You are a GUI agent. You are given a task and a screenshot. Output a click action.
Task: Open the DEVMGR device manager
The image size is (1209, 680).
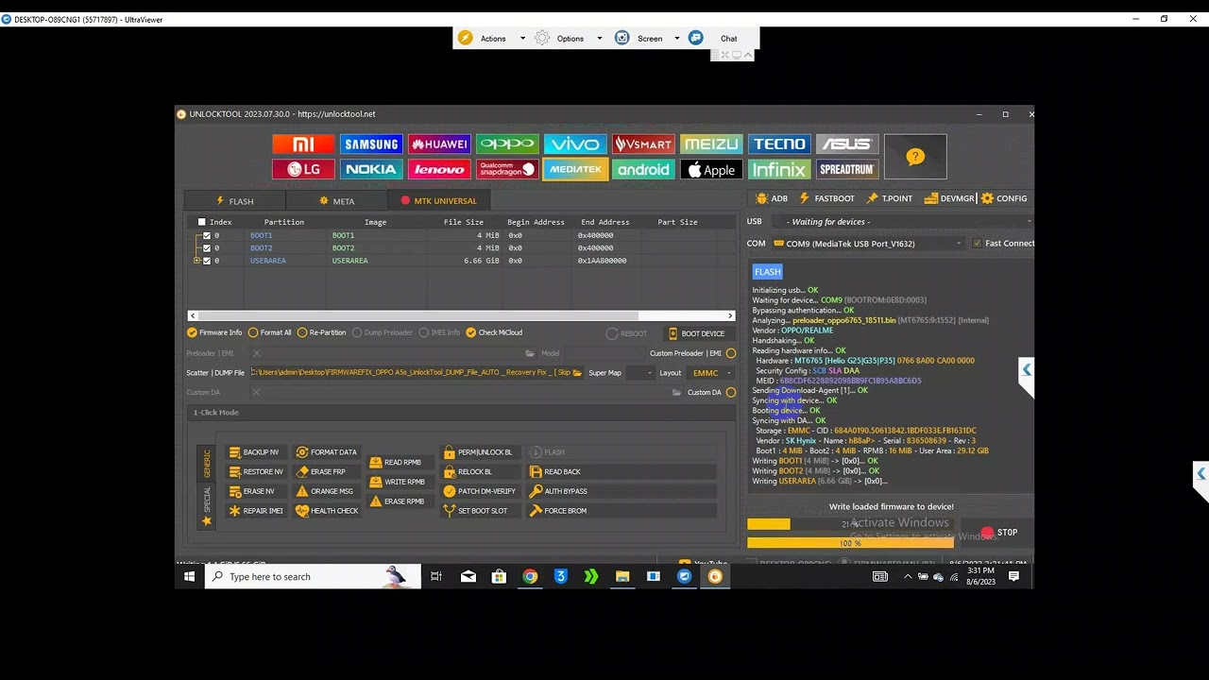pos(949,198)
